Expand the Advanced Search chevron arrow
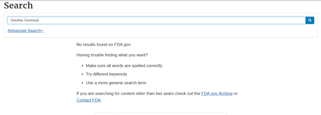 pyautogui.click(x=42, y=31)
